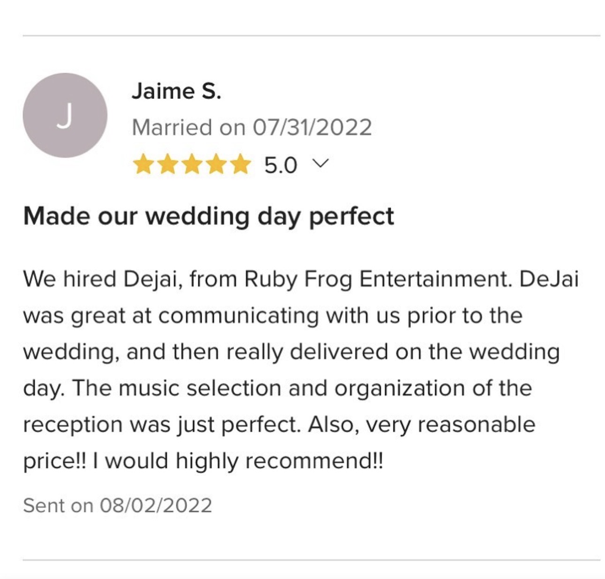Image resolution: width=605 pixels, height=579 pixels.
Task: Click 'Sent on 08/02/2022' date
Action: click(x=117, y=506)
